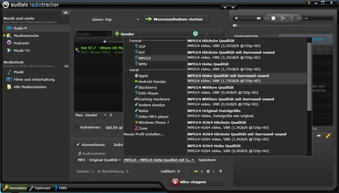Click the sync status icon beside Mediathek
The width and height of the screenshot is (339, 193).
tap(67, 66)
